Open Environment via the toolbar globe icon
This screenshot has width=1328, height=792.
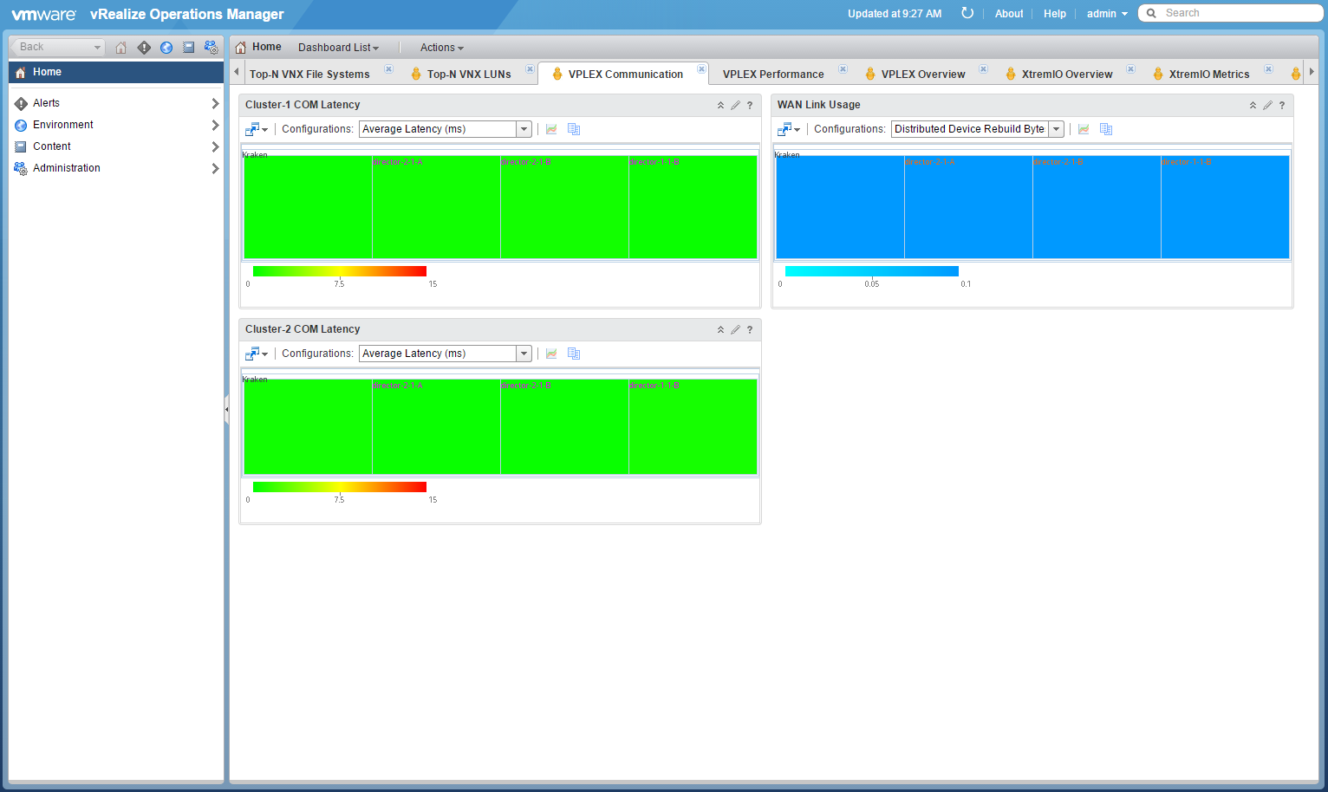166,48
